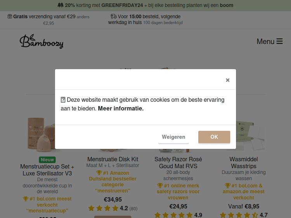This screenshot has width=291, height=218.
Task: Open the Menstruatie Disk Kit product
Action: coord(113,159)
